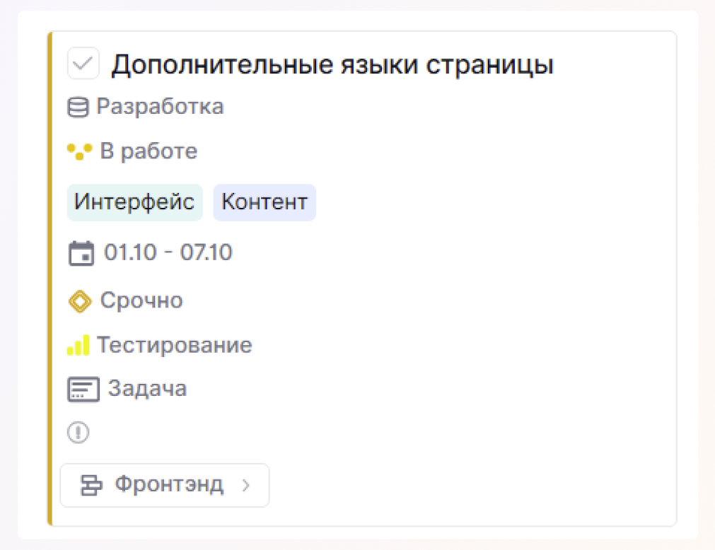Expand the chevron next to Фронтэнд
Image resolution: width=715 pixels, height=550 pixels.
(246, 486)
